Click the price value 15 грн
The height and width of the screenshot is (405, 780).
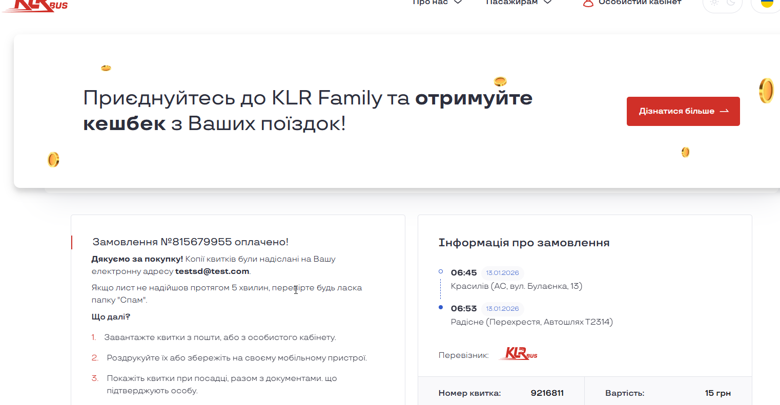click(x=718, y=393)
